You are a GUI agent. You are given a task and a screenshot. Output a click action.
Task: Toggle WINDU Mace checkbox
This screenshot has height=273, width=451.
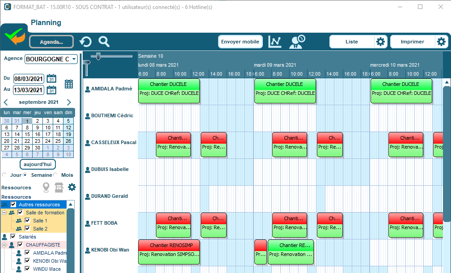(x=27, y=269)
